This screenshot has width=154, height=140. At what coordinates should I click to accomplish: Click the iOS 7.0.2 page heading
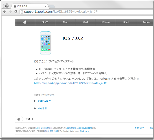[73, 38]
